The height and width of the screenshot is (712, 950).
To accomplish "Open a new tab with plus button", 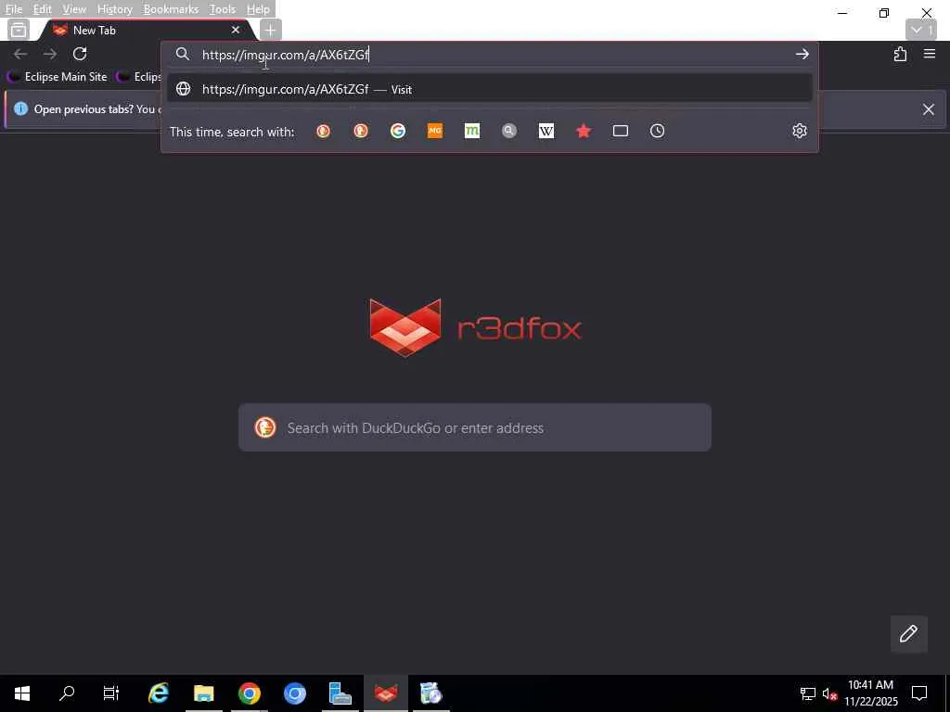I will coord(270,30).
